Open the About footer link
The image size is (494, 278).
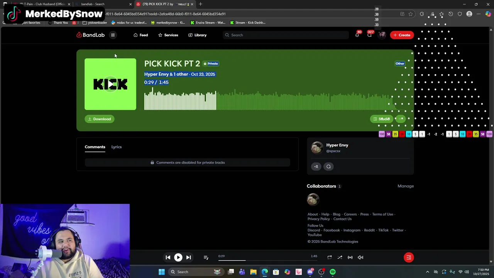[313, 214]
